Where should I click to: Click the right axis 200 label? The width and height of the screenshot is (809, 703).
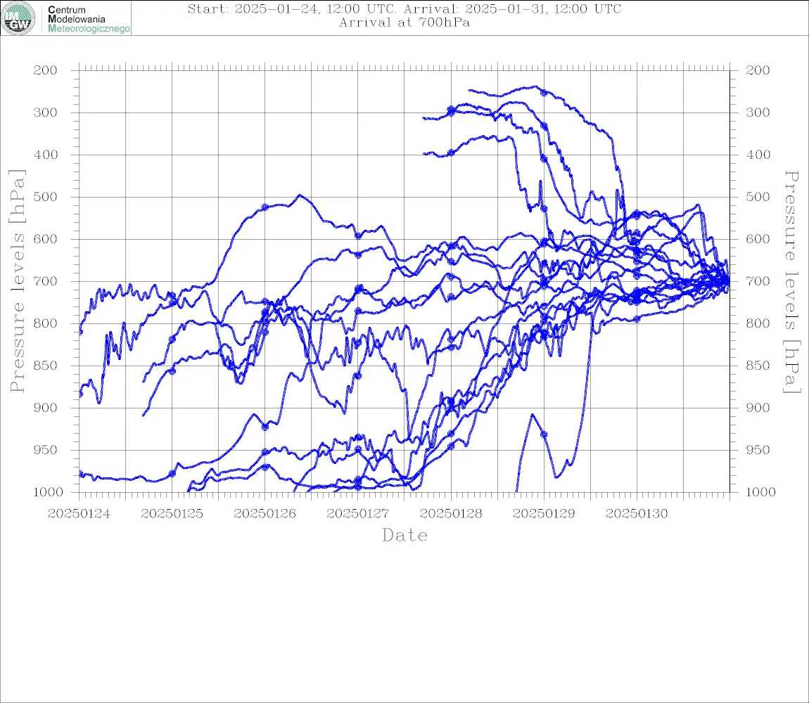(758, 70)
